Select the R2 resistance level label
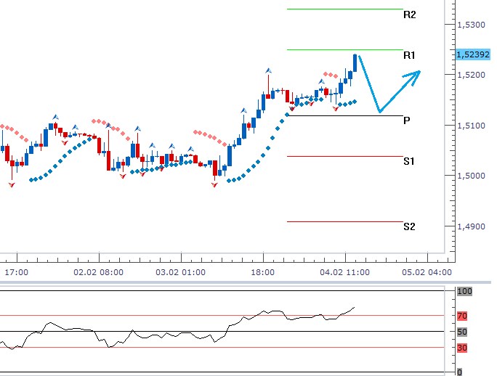This screenshot has width=497, height=376. point(409,15)
